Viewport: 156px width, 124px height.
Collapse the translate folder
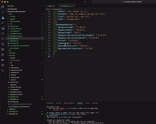12,55
